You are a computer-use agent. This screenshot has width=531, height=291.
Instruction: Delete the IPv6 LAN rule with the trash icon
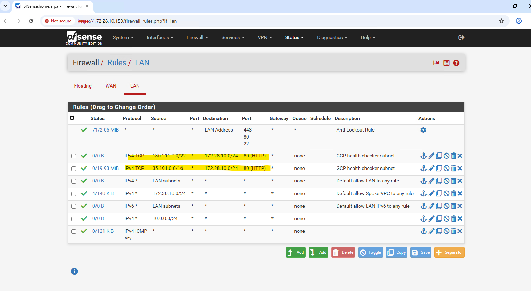click(453, 206)
